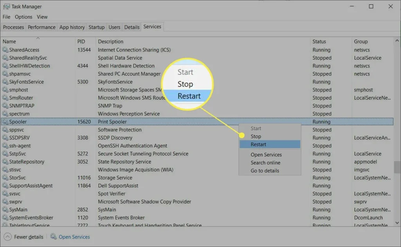The height and width of the screenshot is (247, 401).
Task: Click the Spooler service gear icon
Action: tap(5, 122)
